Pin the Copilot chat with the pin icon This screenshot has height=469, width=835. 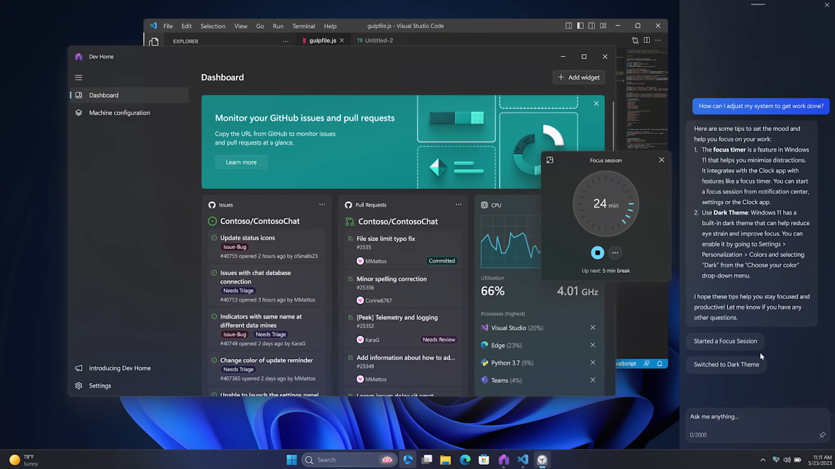(822, 435)
